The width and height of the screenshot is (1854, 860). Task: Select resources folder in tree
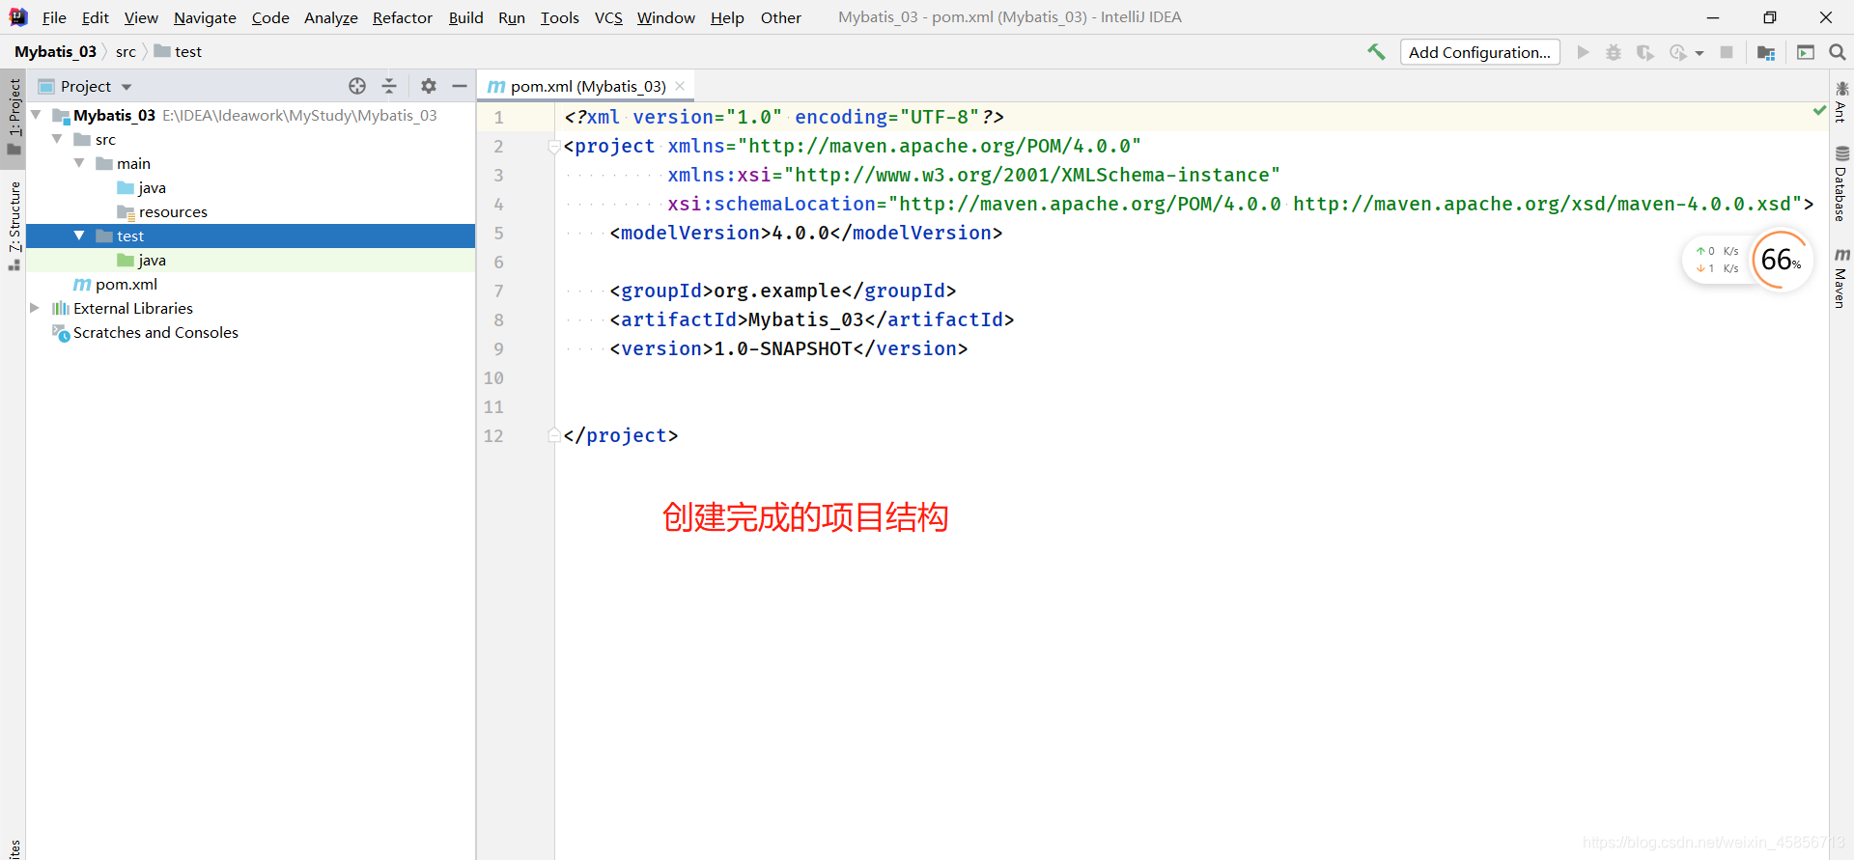coord(173,212)
